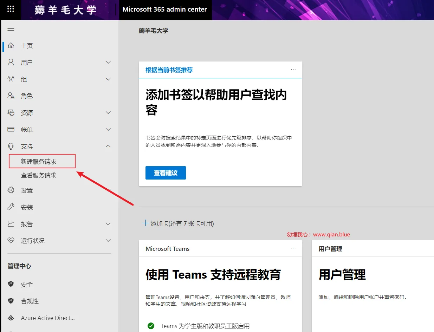Select the gear icon next to 设置
The width and height of the screenshot is (434, 332).
[x=11, y=190]
